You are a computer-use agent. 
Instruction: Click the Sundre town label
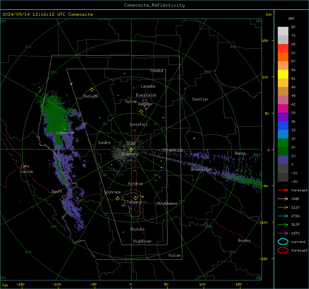(104, 142)
